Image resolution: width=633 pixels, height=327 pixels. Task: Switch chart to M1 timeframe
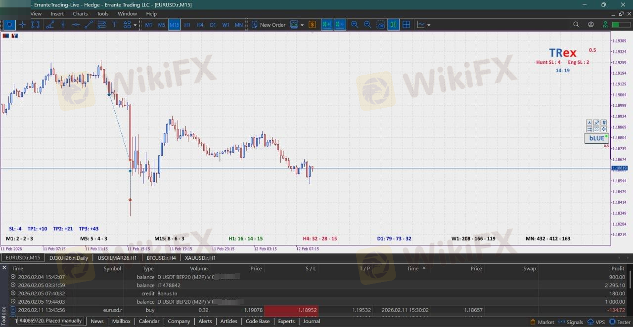pos(148,25)
